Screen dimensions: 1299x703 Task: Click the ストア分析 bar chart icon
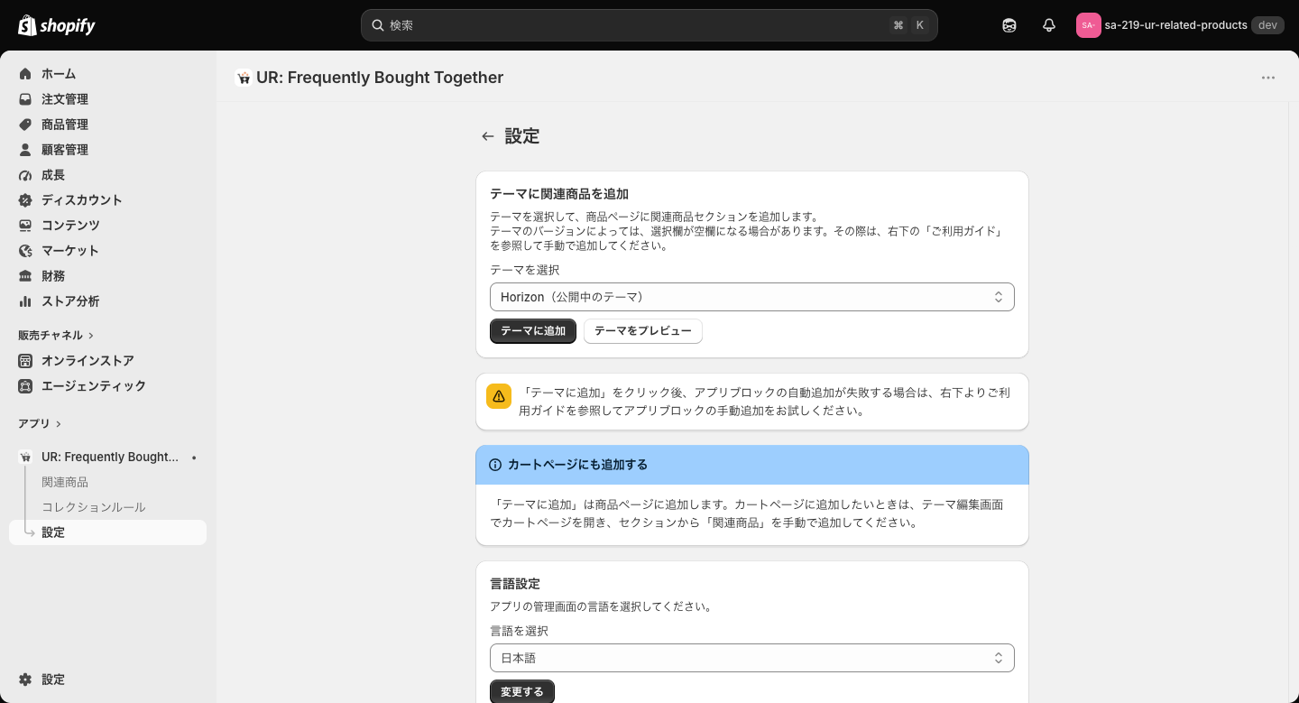(x=25, y=301)
